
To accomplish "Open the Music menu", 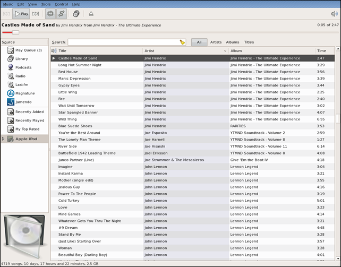I will [x=8, y=4].
